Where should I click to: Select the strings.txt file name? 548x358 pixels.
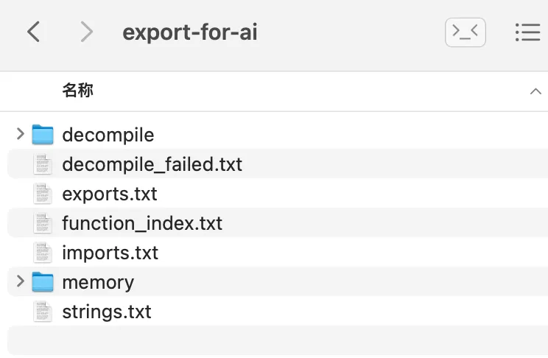(x=107, y=312)
